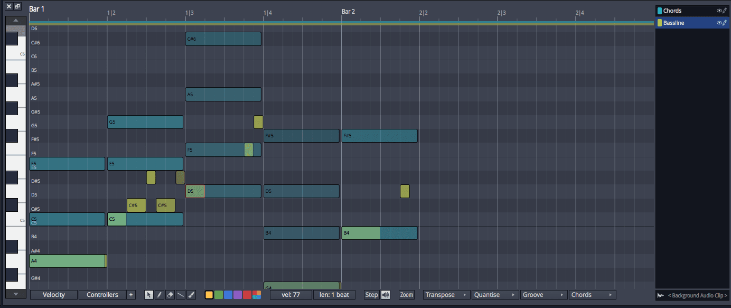
Task: Select the C#6 note in the piano roll
Action: click(223, 39)
